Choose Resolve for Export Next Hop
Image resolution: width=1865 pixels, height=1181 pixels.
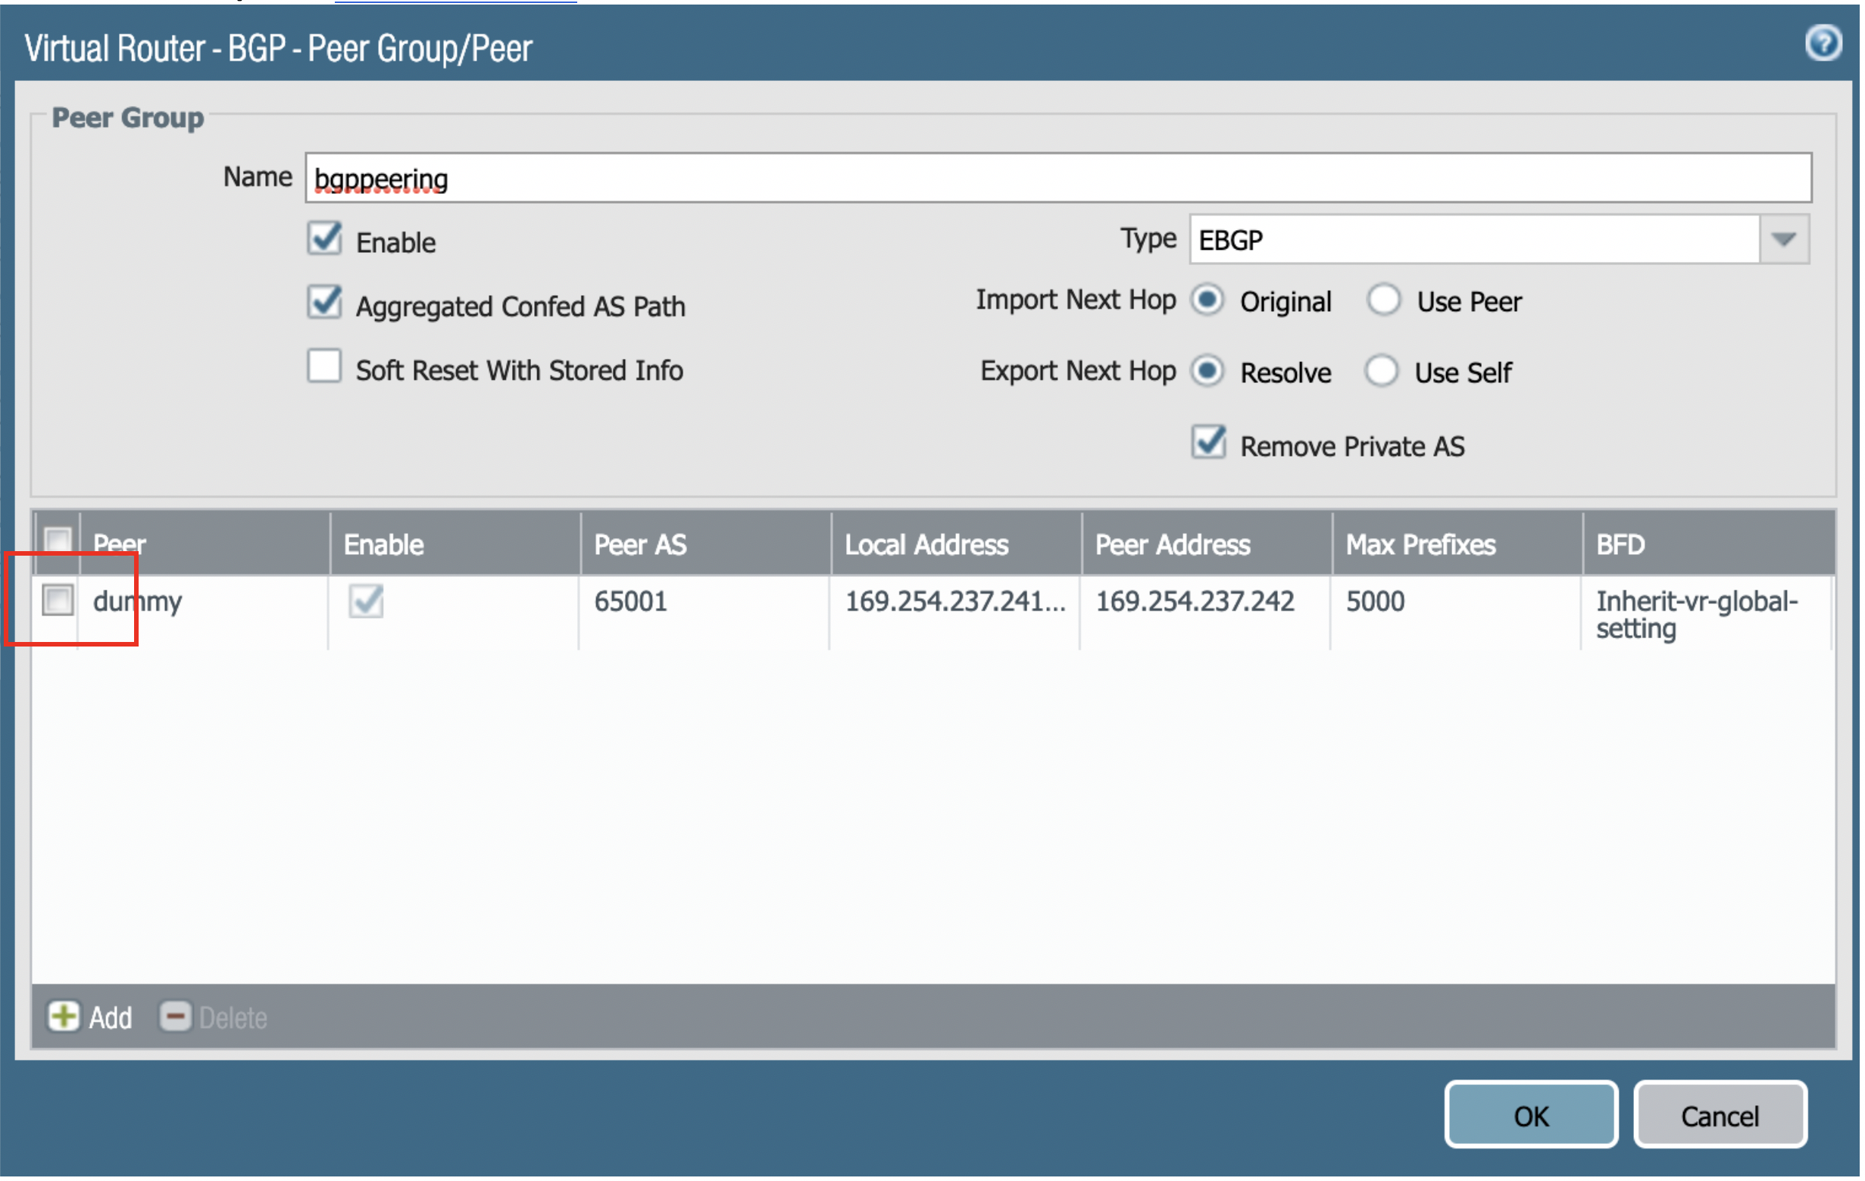click(1208, 372)
